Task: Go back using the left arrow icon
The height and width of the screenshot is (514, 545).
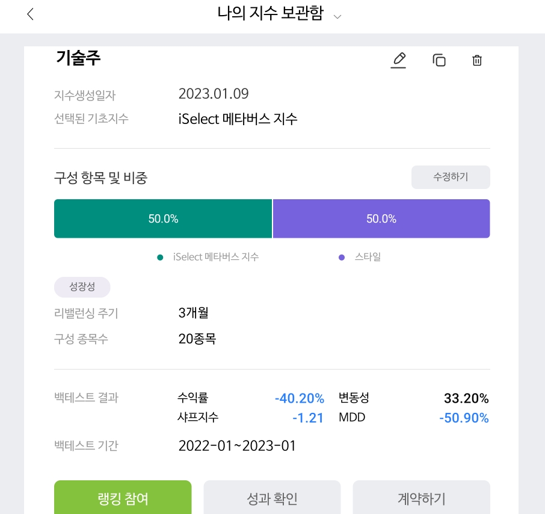Action: click(31, 14)
